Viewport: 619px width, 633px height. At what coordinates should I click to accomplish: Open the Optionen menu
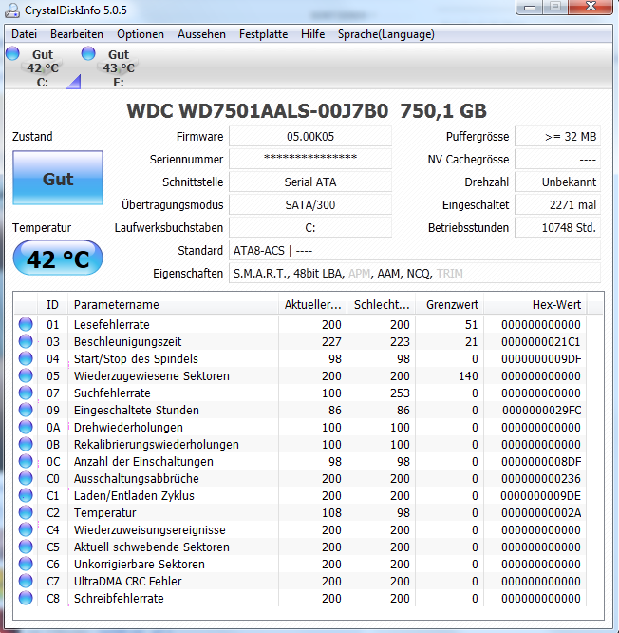coord(141,34)
